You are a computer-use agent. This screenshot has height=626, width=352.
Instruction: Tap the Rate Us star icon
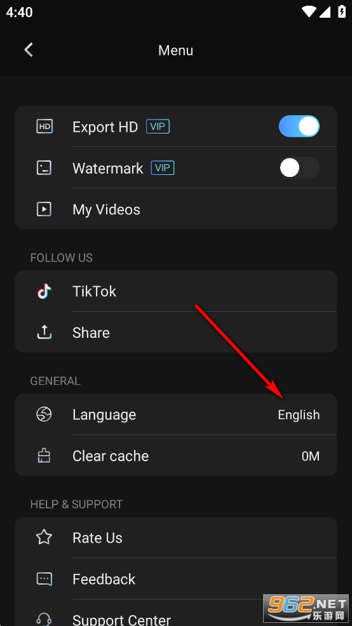[x=44, y=538]
